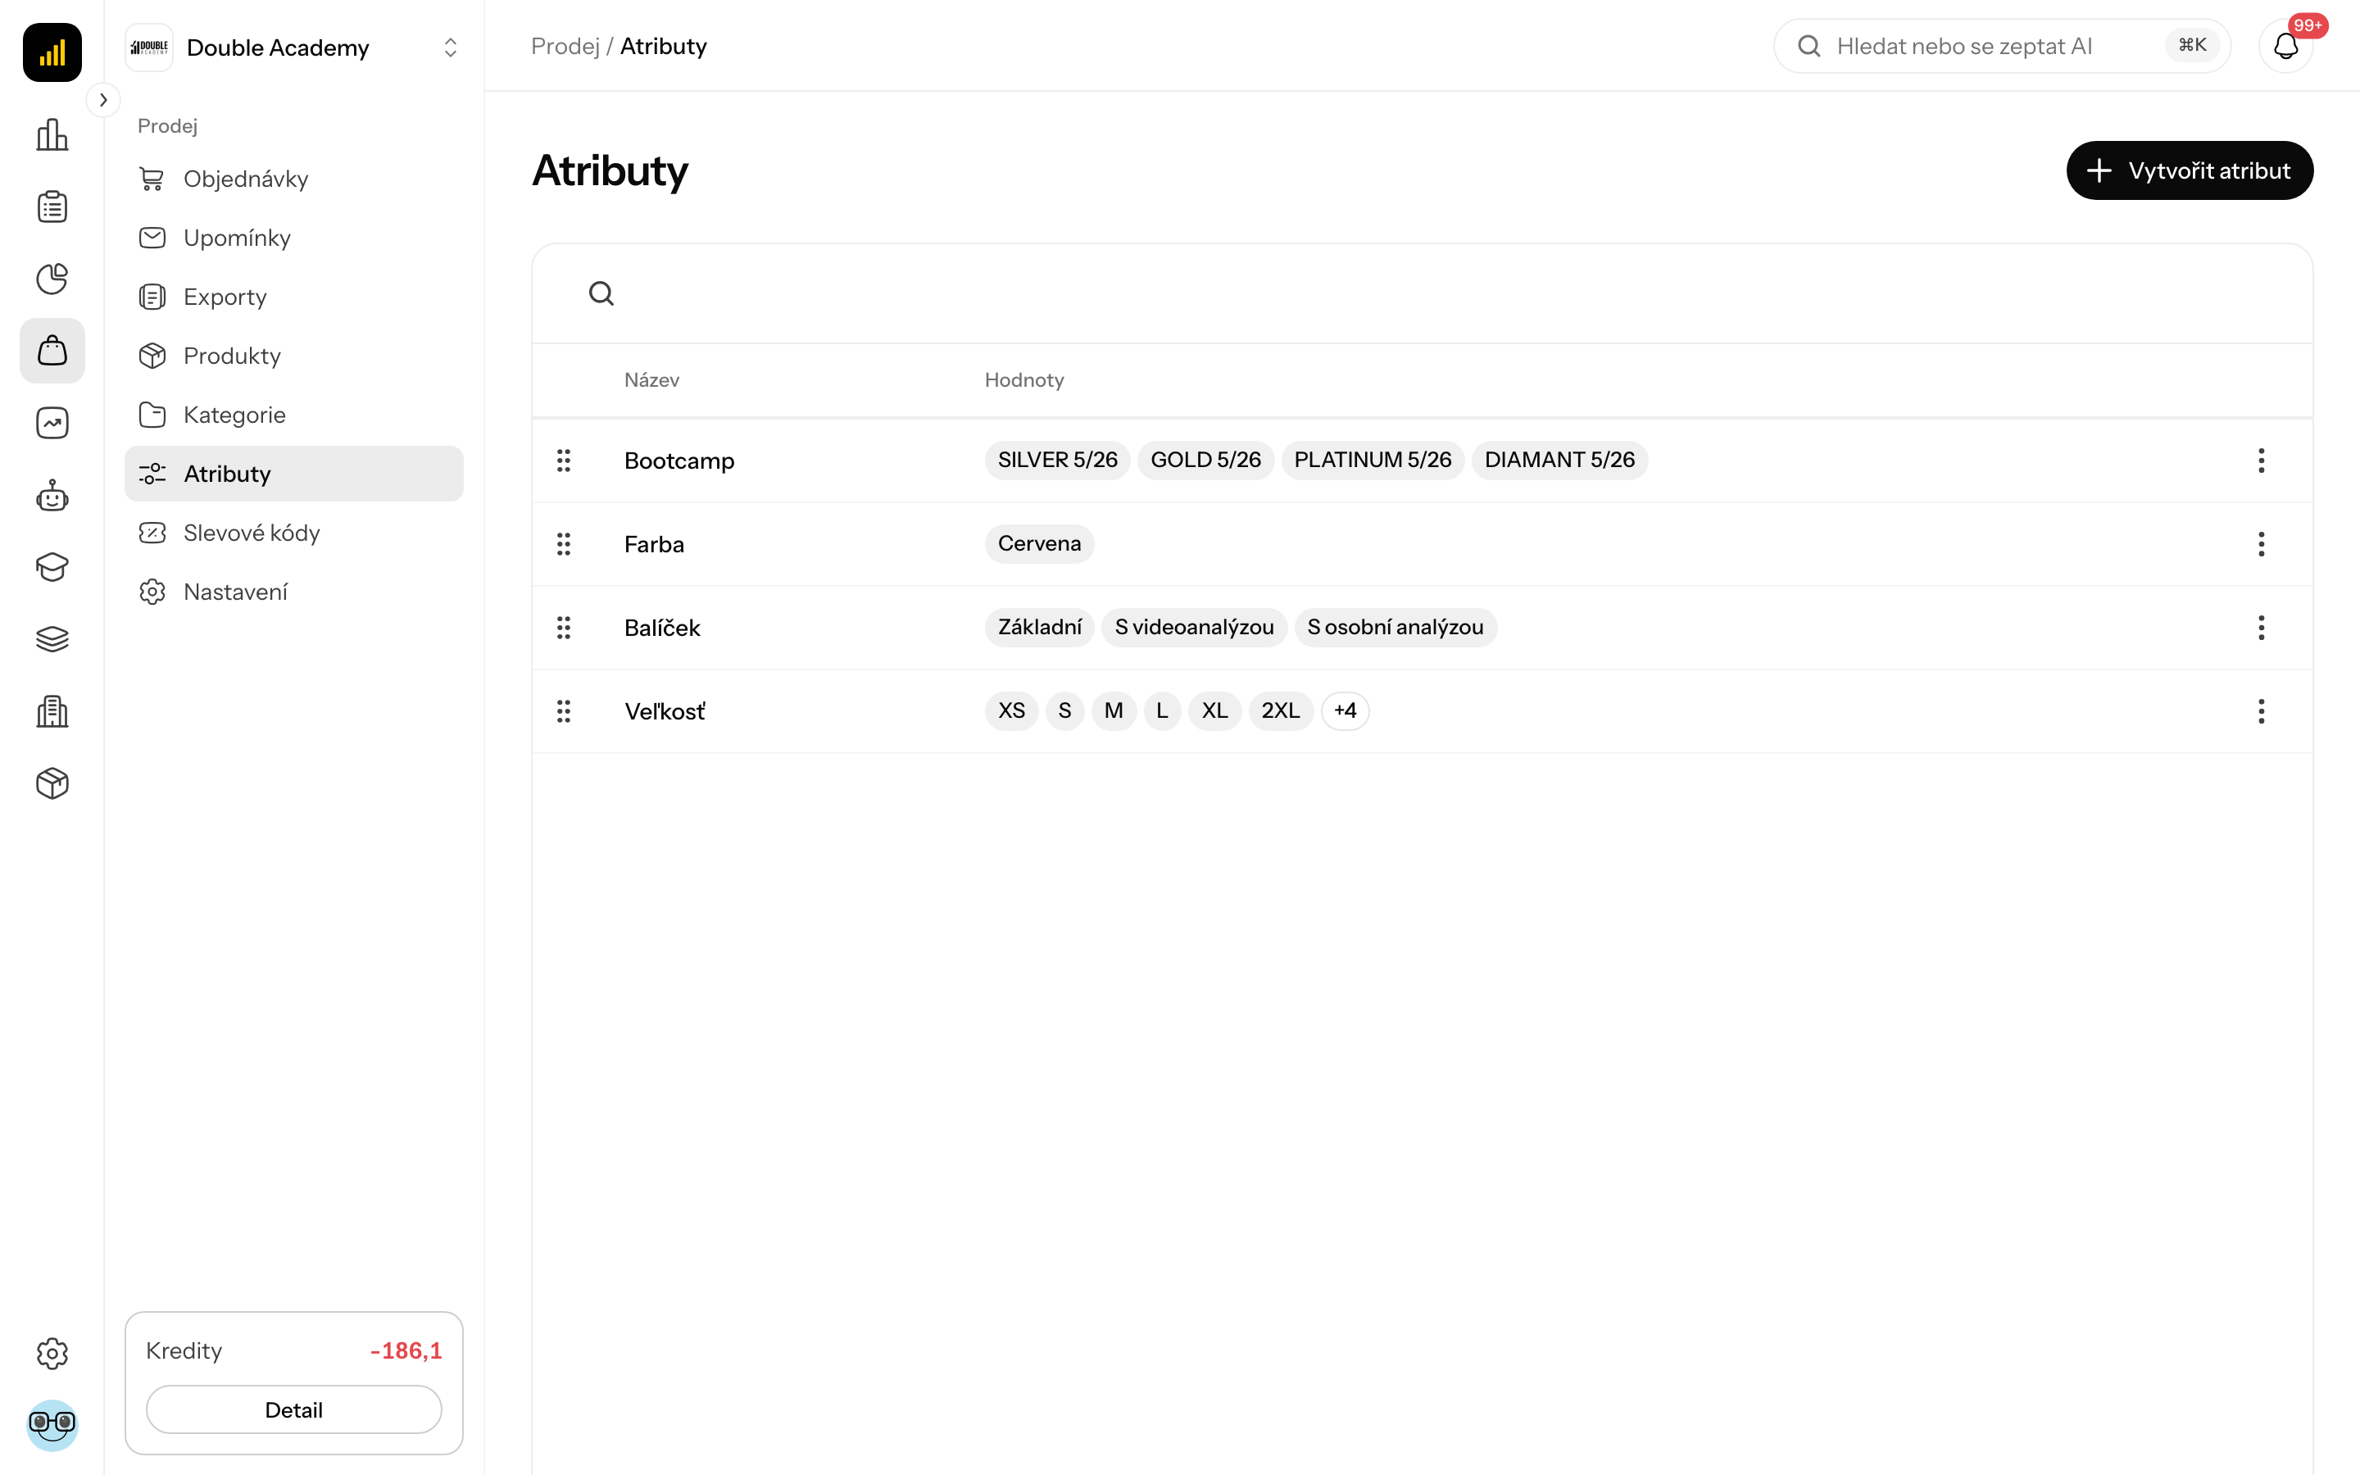Open the three-dot menu for Balíček

point(2261,627)
